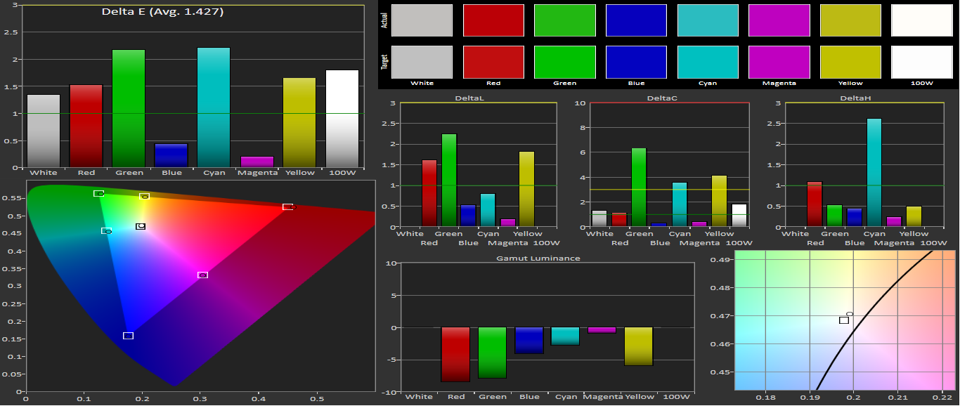
Task: Select the Red bar in Gamut Luminance chart
Action: click(x=455, y=354)
